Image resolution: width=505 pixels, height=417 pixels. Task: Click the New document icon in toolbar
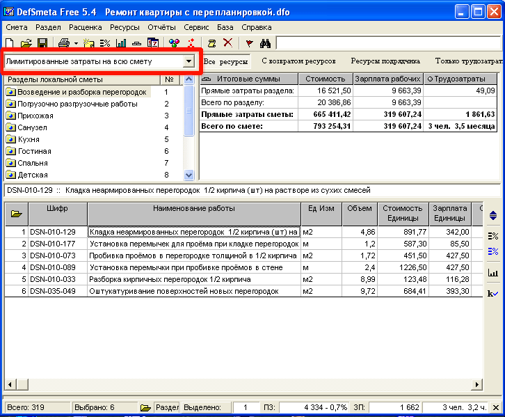click(x=10, y=43)
